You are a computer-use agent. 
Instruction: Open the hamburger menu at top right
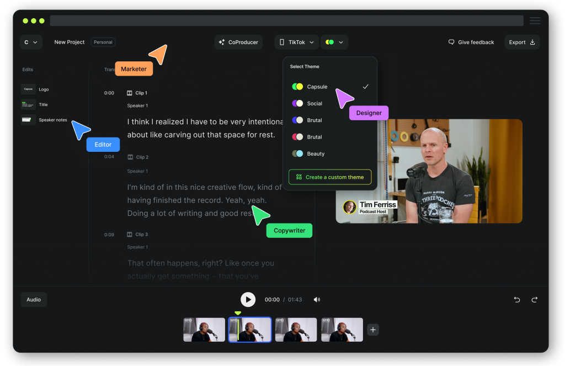(x=535, y=21)
